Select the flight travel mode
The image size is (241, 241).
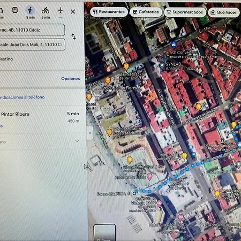[61, 11]
